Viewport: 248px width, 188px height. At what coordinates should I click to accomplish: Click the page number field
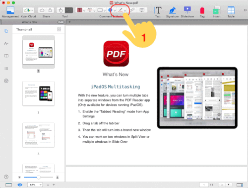(204, 185)
